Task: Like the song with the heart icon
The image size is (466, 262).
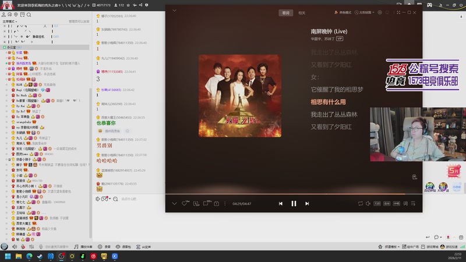Action: (x=184, y=203)
